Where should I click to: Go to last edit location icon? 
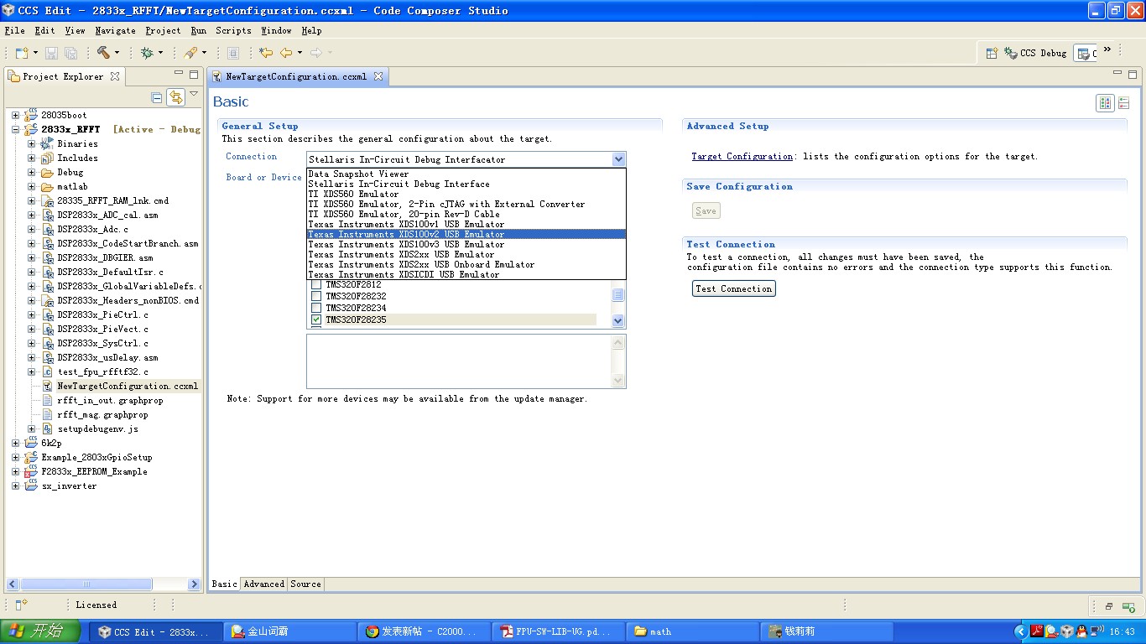[x=266, y=53]
